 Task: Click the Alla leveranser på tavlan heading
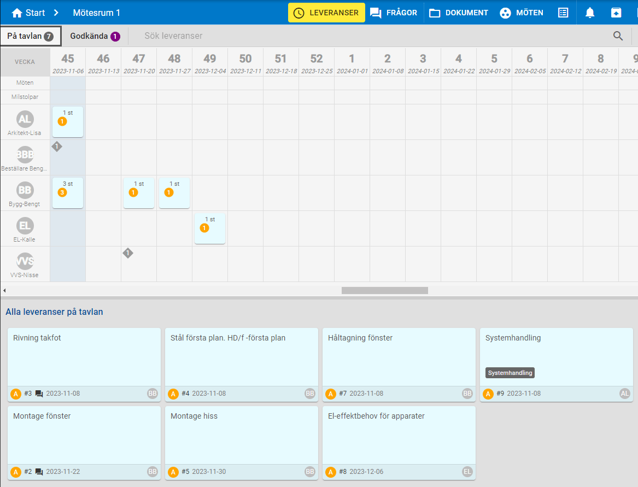pos(54,312)
